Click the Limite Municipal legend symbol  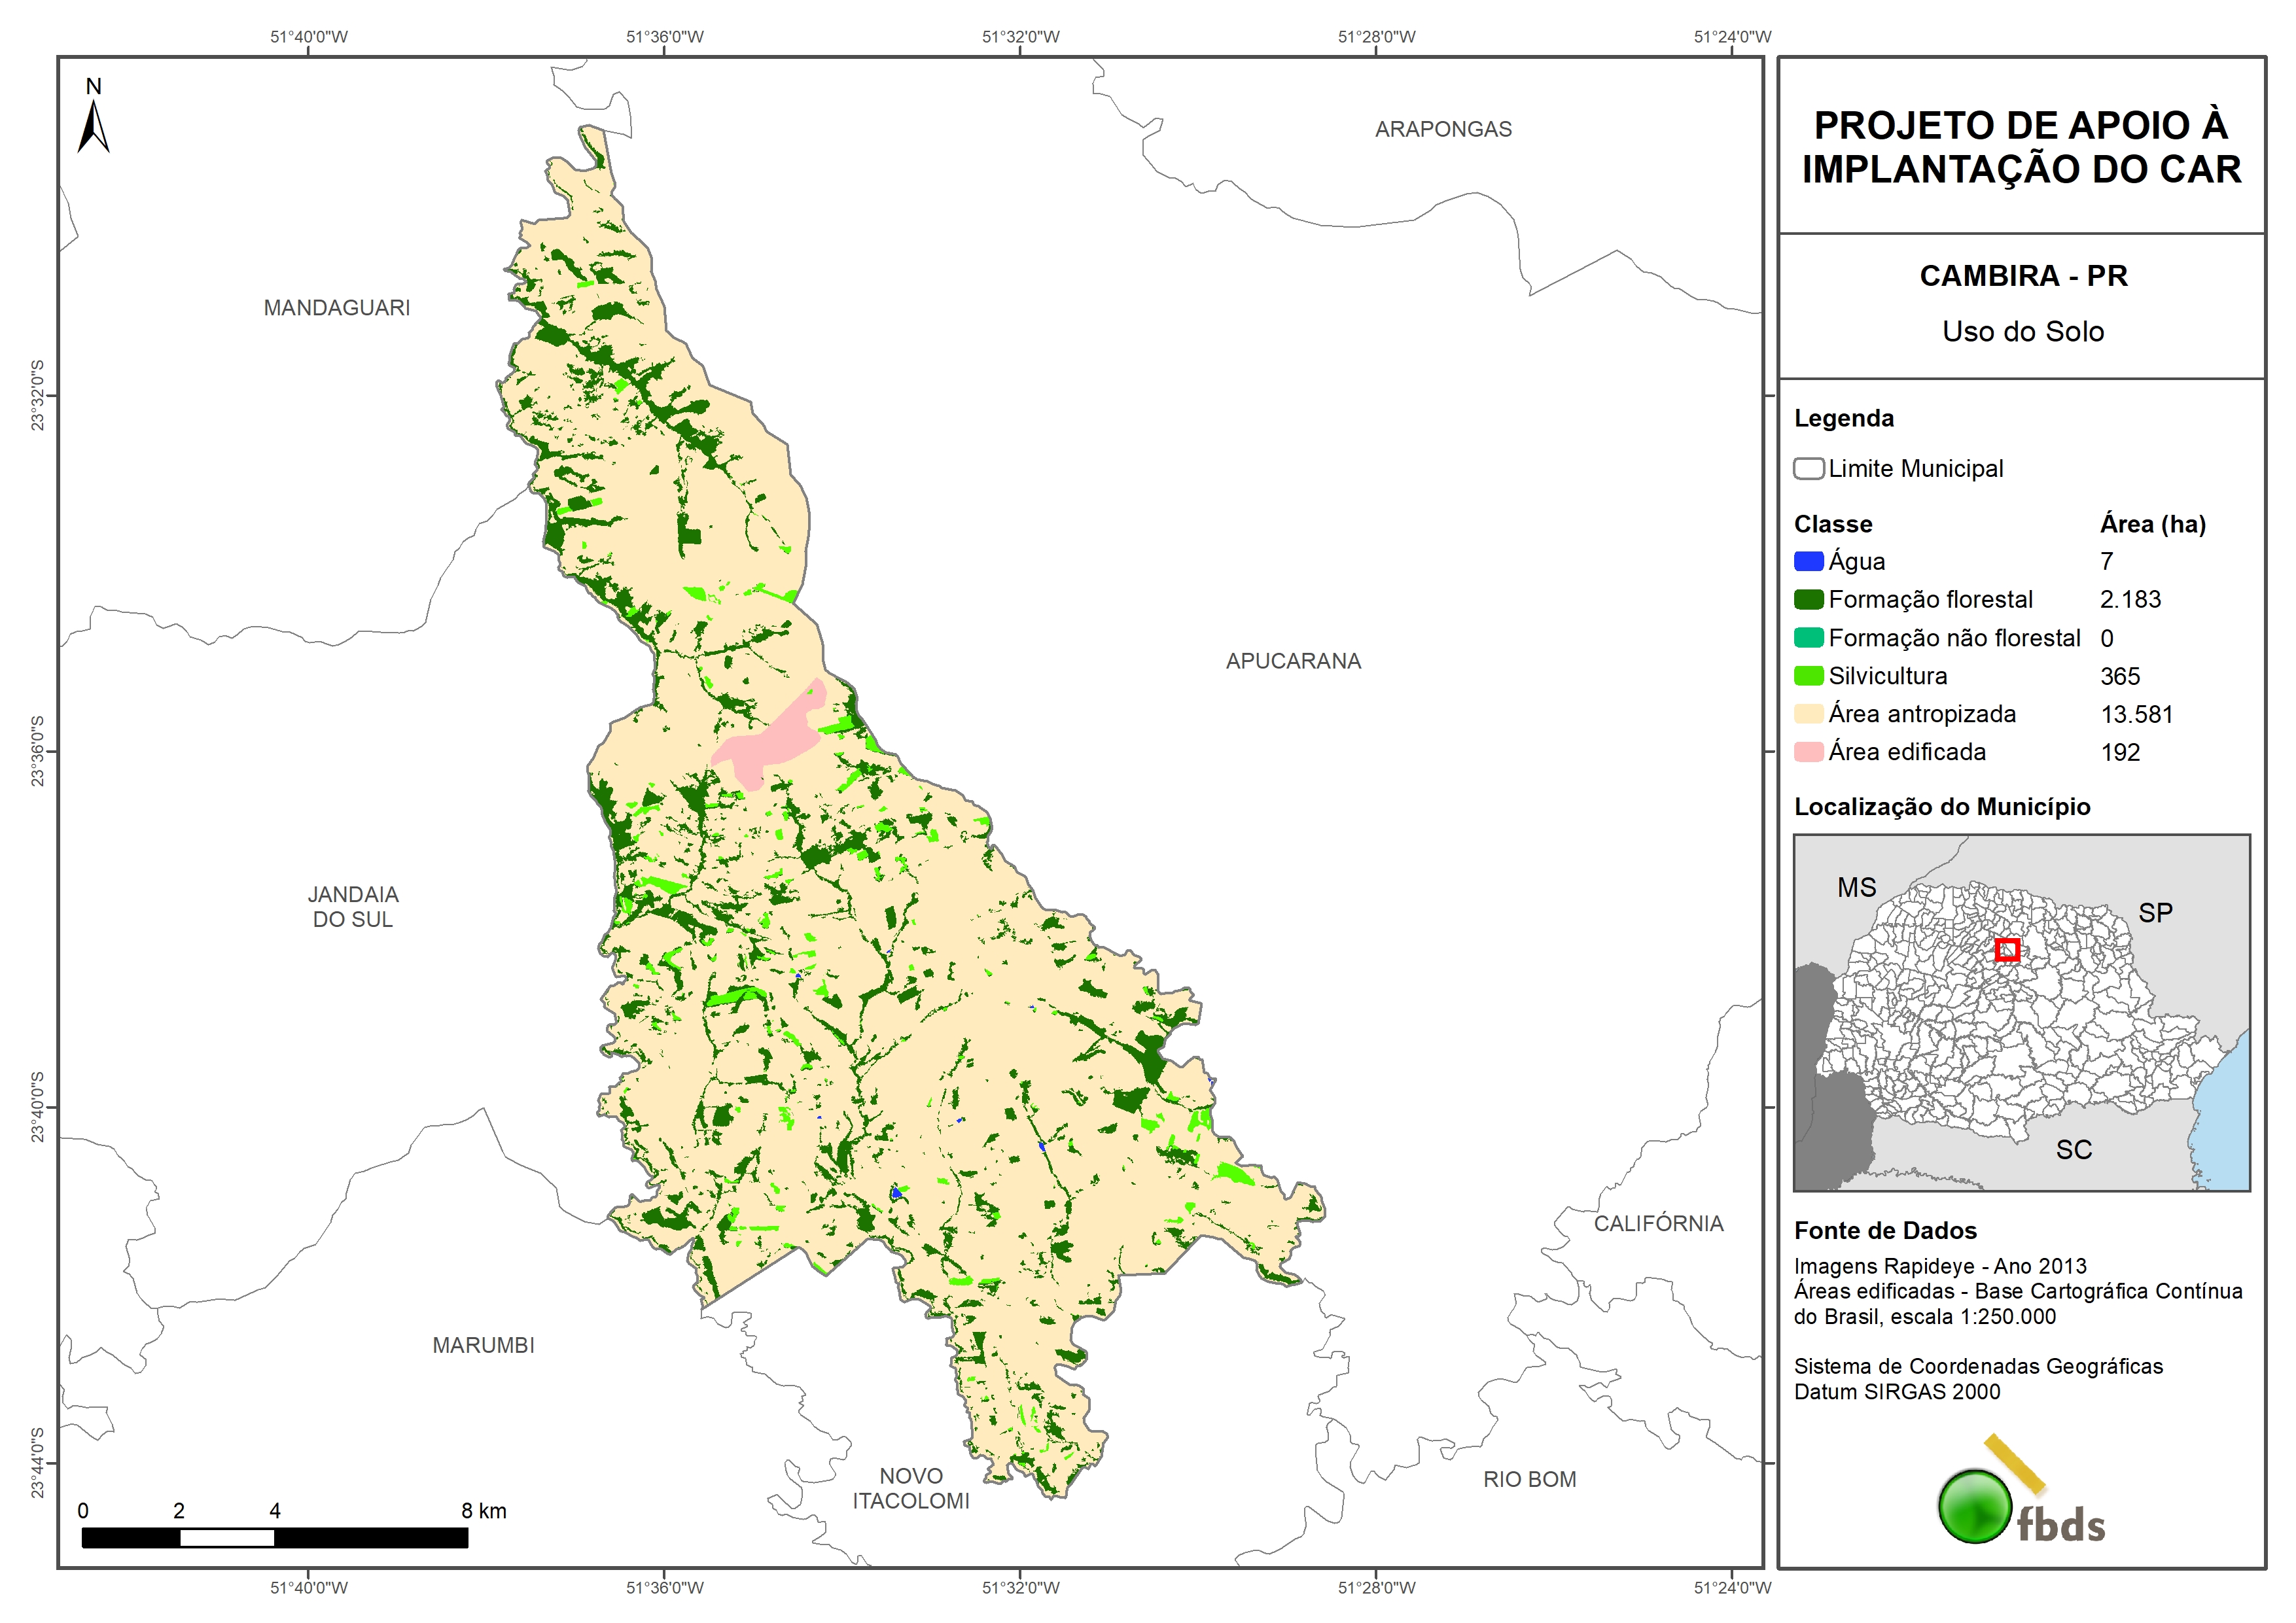coord(1808,469)
